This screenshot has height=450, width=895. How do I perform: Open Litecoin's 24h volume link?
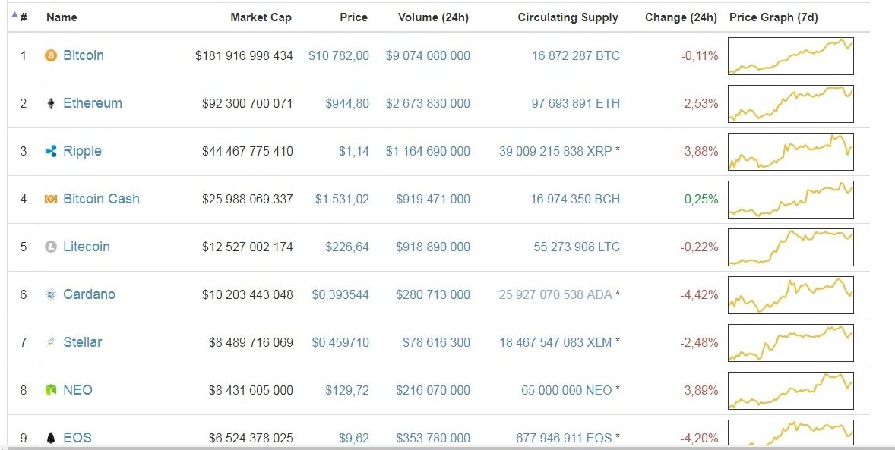coord(433,247)
